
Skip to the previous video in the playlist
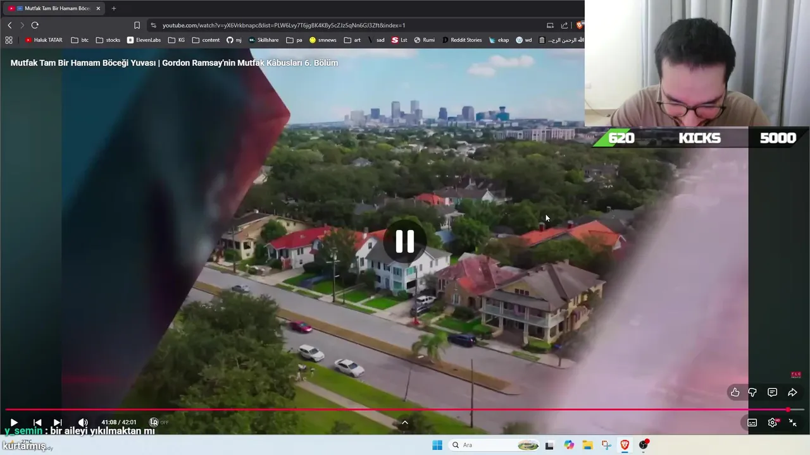pyautogui.click(x=37, y=422)
